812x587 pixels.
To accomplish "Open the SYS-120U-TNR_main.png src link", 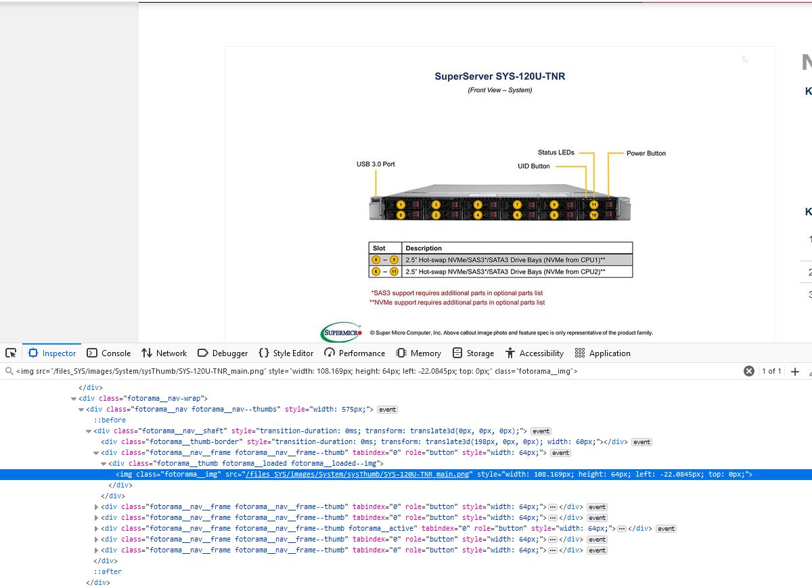I will click(x=358, y=475).
